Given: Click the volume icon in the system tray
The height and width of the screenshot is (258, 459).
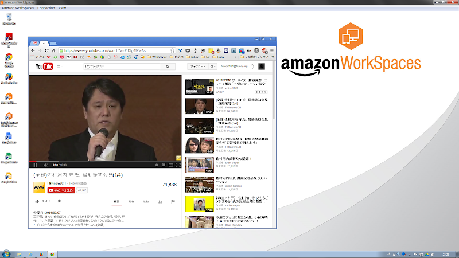Looking at the screenshot, I should pyautogui.click(x=433, y=255).
